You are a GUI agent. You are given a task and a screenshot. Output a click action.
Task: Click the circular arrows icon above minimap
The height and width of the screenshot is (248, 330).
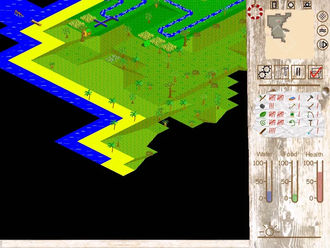[291, 5]
